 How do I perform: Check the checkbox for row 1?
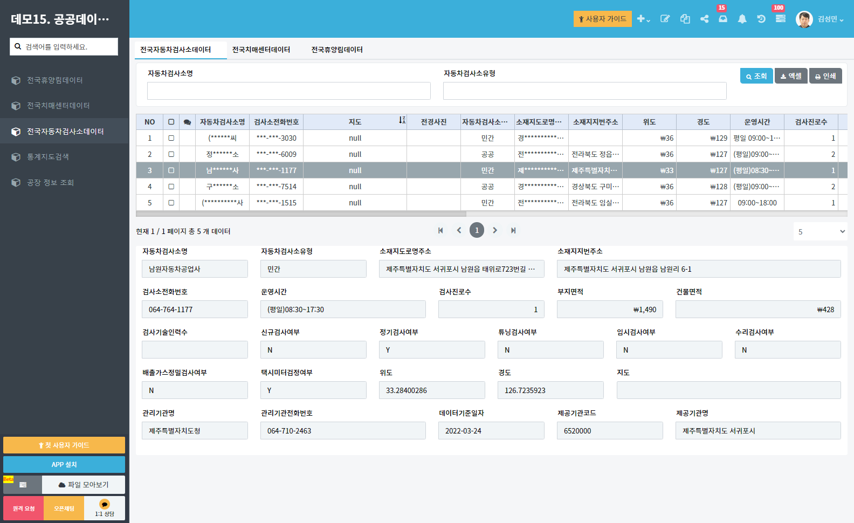tap(171, 138)
